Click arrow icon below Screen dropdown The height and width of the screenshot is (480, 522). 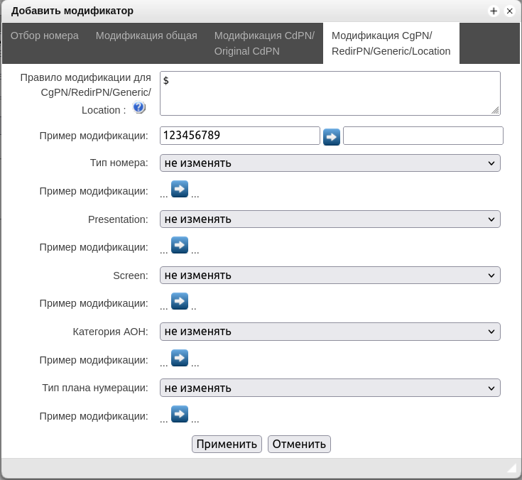[x=180, y=302]
